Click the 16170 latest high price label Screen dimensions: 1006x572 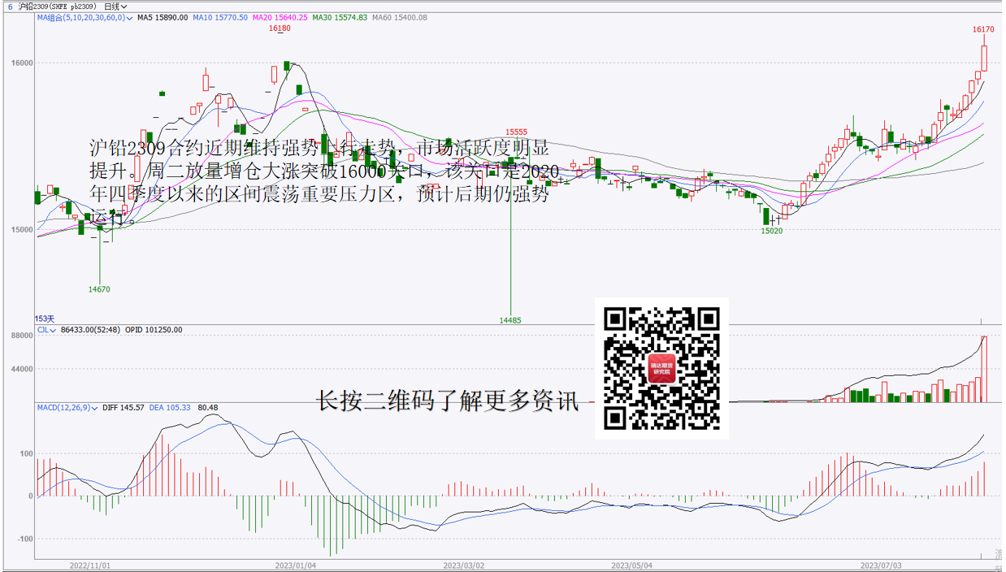coord(983,29)
